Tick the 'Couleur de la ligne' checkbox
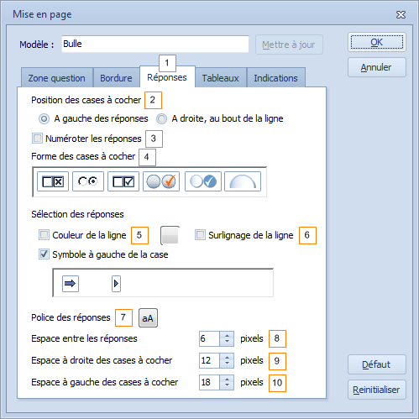Viewport: 419px width, 419px height. (x=44, y=235)
